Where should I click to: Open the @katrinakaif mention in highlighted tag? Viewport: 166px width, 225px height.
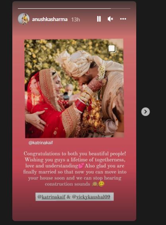(51, 197)
